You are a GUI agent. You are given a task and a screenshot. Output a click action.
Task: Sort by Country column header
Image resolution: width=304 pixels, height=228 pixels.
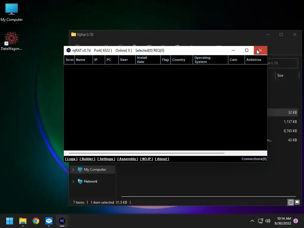click(x=181, y=60)
